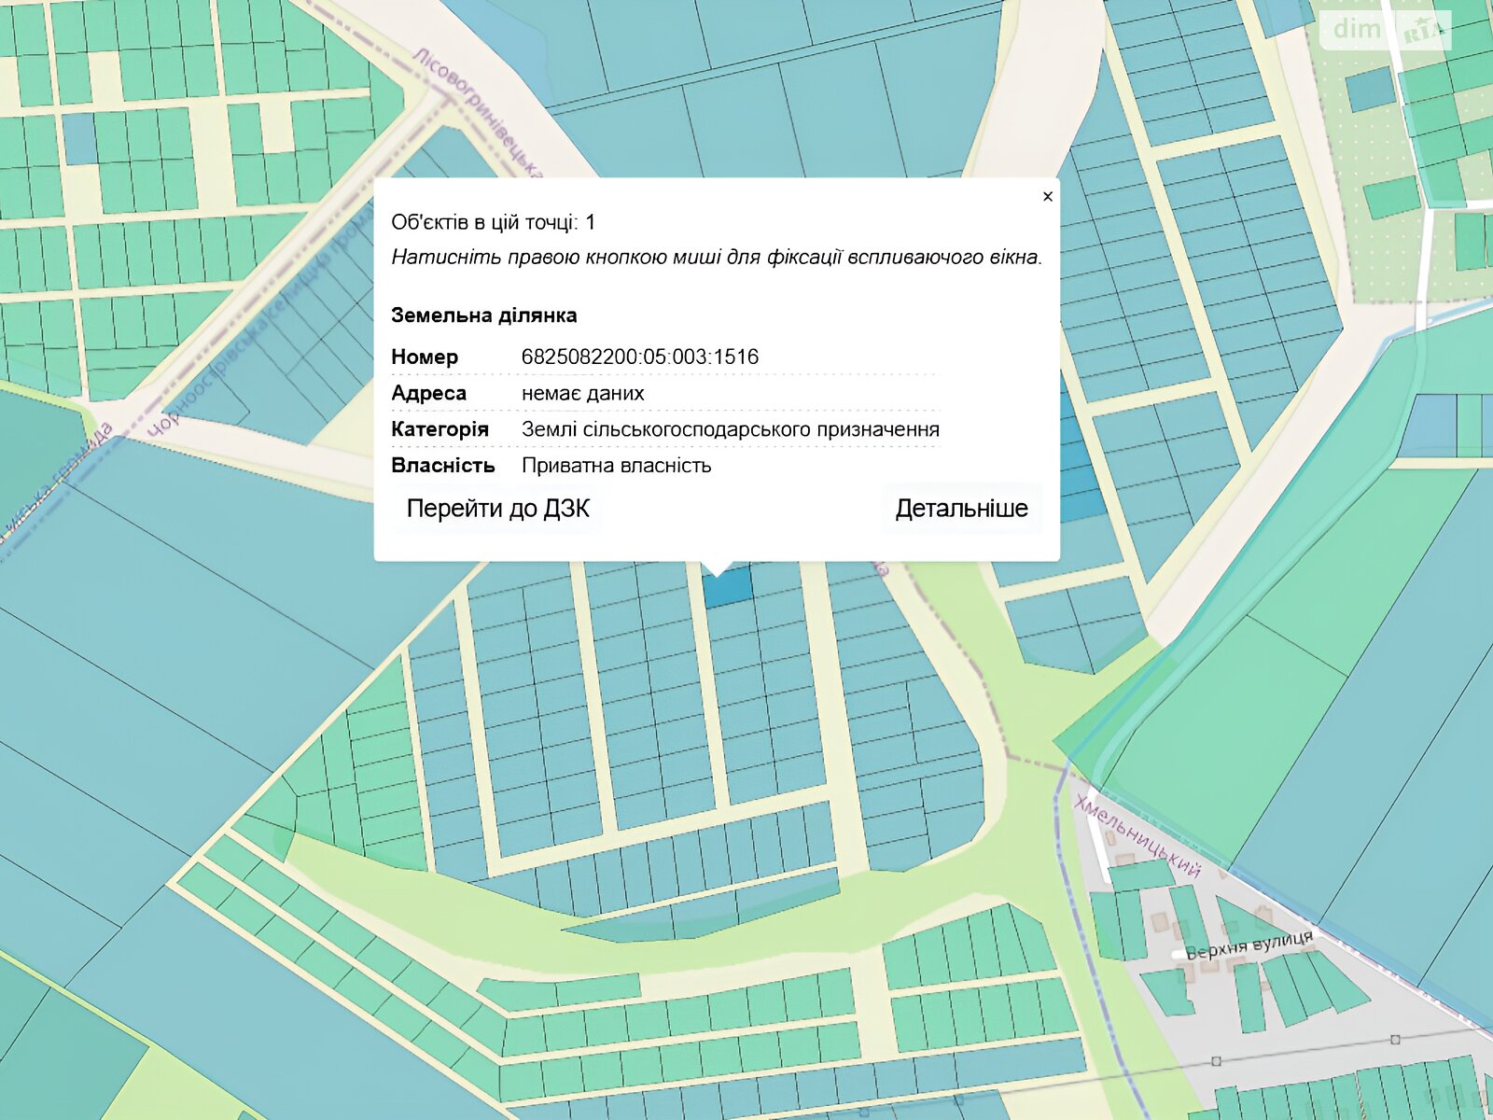
Task: Click the 'Землі сільськогосподарського призначення' category value
Action: pos(730,429)
